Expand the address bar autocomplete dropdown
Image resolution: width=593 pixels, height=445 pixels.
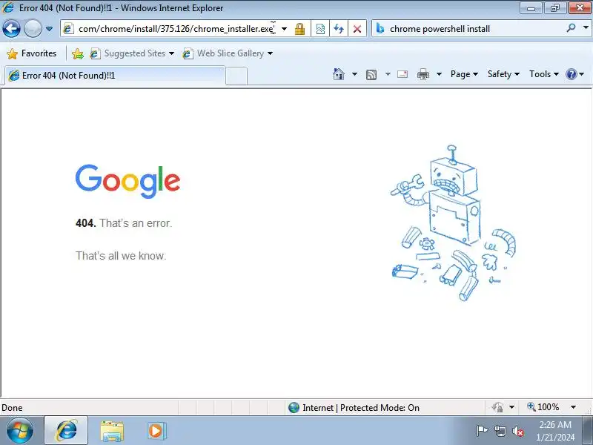[x=285, y=29]
